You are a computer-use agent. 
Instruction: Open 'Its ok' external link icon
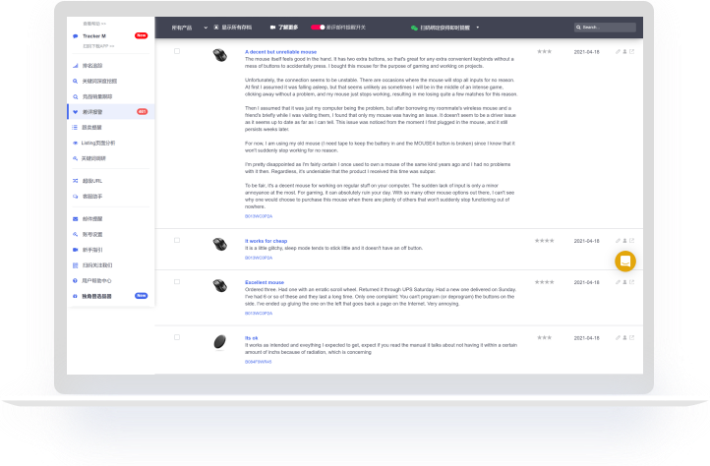tap(631, 337)
